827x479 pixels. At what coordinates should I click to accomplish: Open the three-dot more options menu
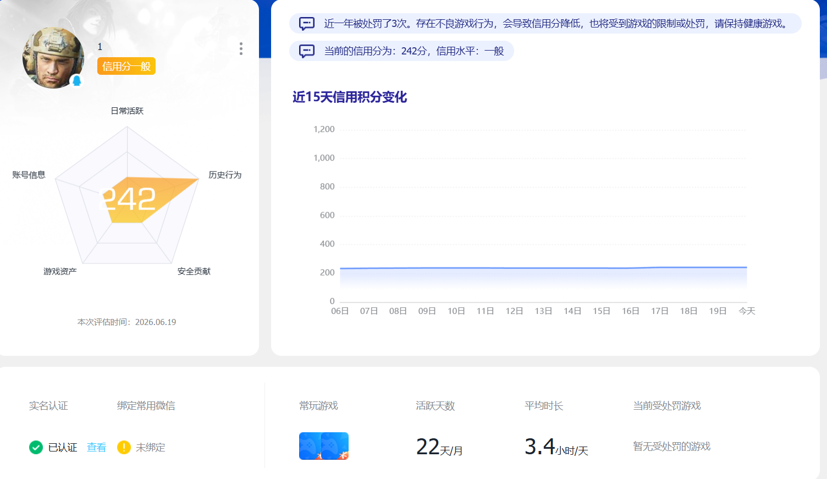pyautogui.click(x=241, y=49)
